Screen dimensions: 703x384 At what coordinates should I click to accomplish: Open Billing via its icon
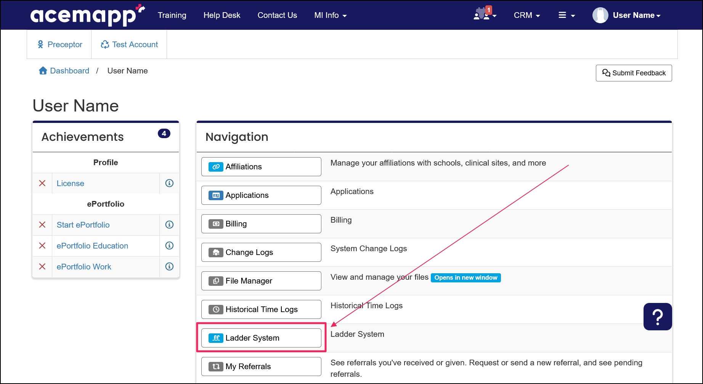215,224
